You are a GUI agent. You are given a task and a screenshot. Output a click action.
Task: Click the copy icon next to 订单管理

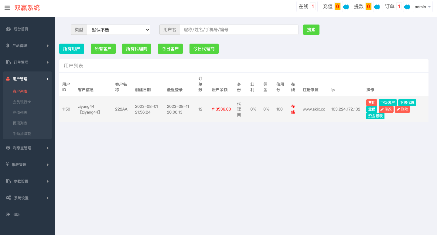tap(8, 62)
